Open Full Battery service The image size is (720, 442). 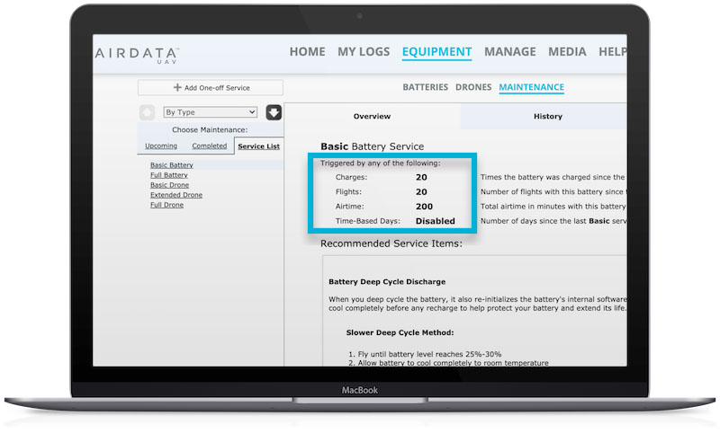(x=169, y=175)
